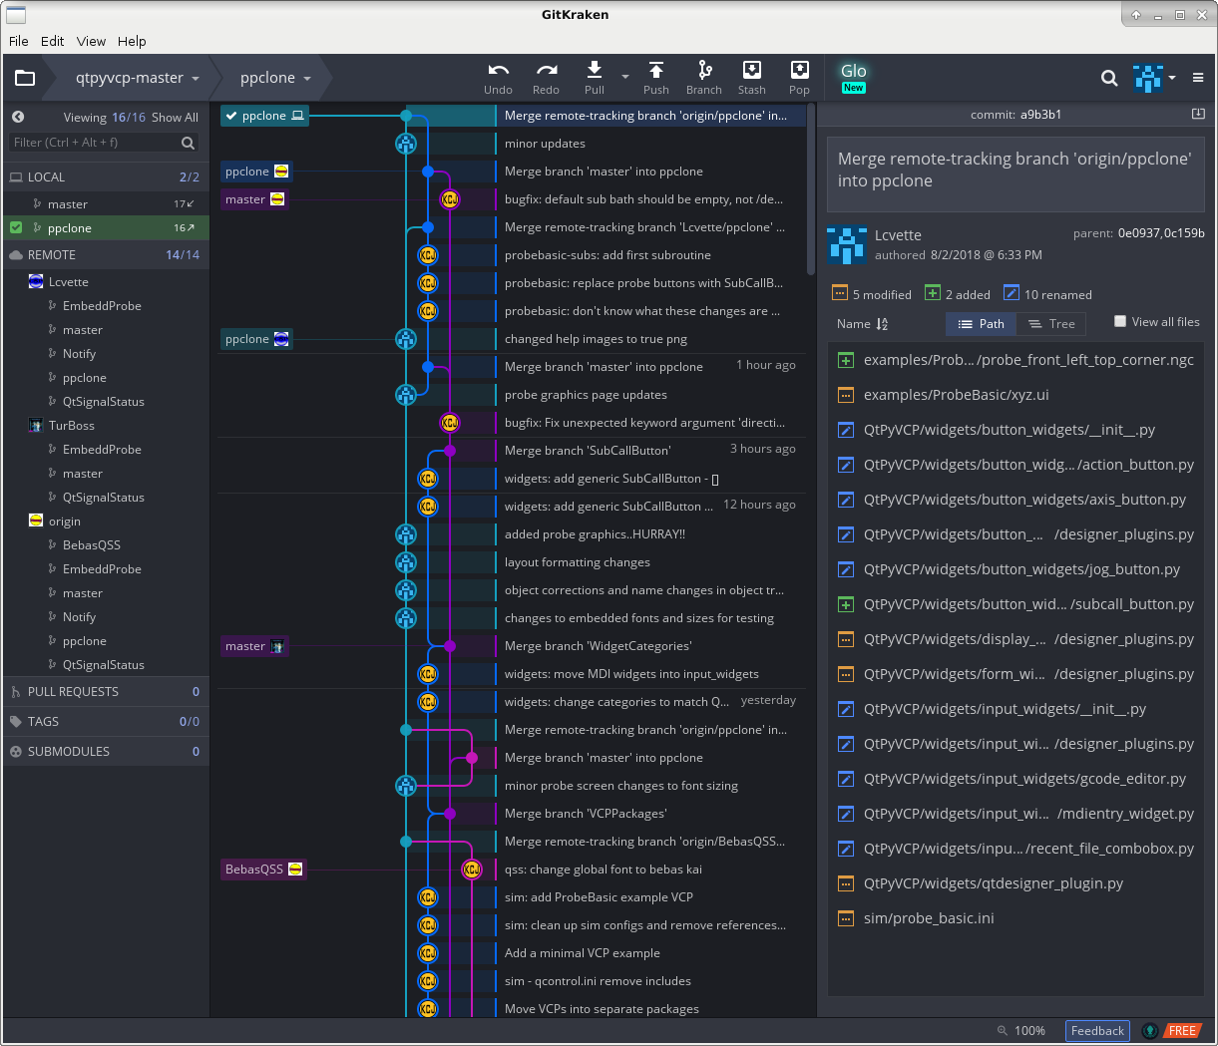Viewport: 1218px width, 1046px height.
Task: Expand the SUBMODULES section
Action: pos(105,751)
